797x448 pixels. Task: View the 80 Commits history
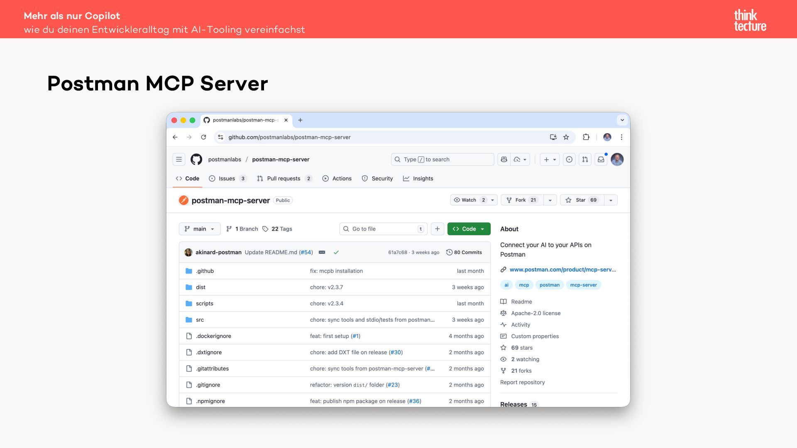464,252
